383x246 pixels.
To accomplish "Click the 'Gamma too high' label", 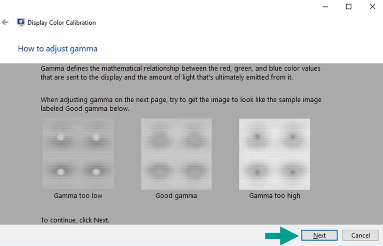I will 275,196.
